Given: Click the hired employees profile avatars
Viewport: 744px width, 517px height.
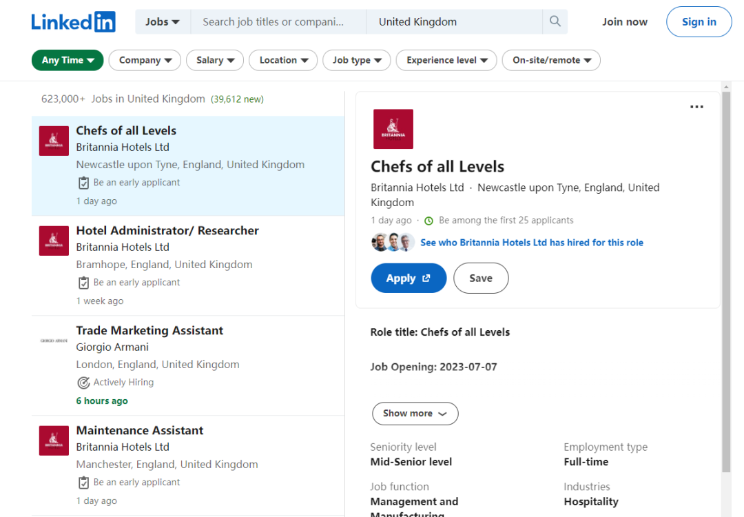Looking at the screenshot, I should [393, 242].
